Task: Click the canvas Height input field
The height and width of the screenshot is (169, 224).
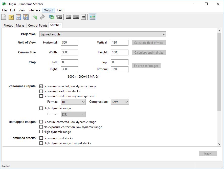Action: [x=119, y=52]
